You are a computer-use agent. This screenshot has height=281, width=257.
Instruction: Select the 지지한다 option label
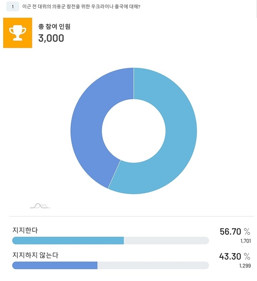tap(25, 230)
